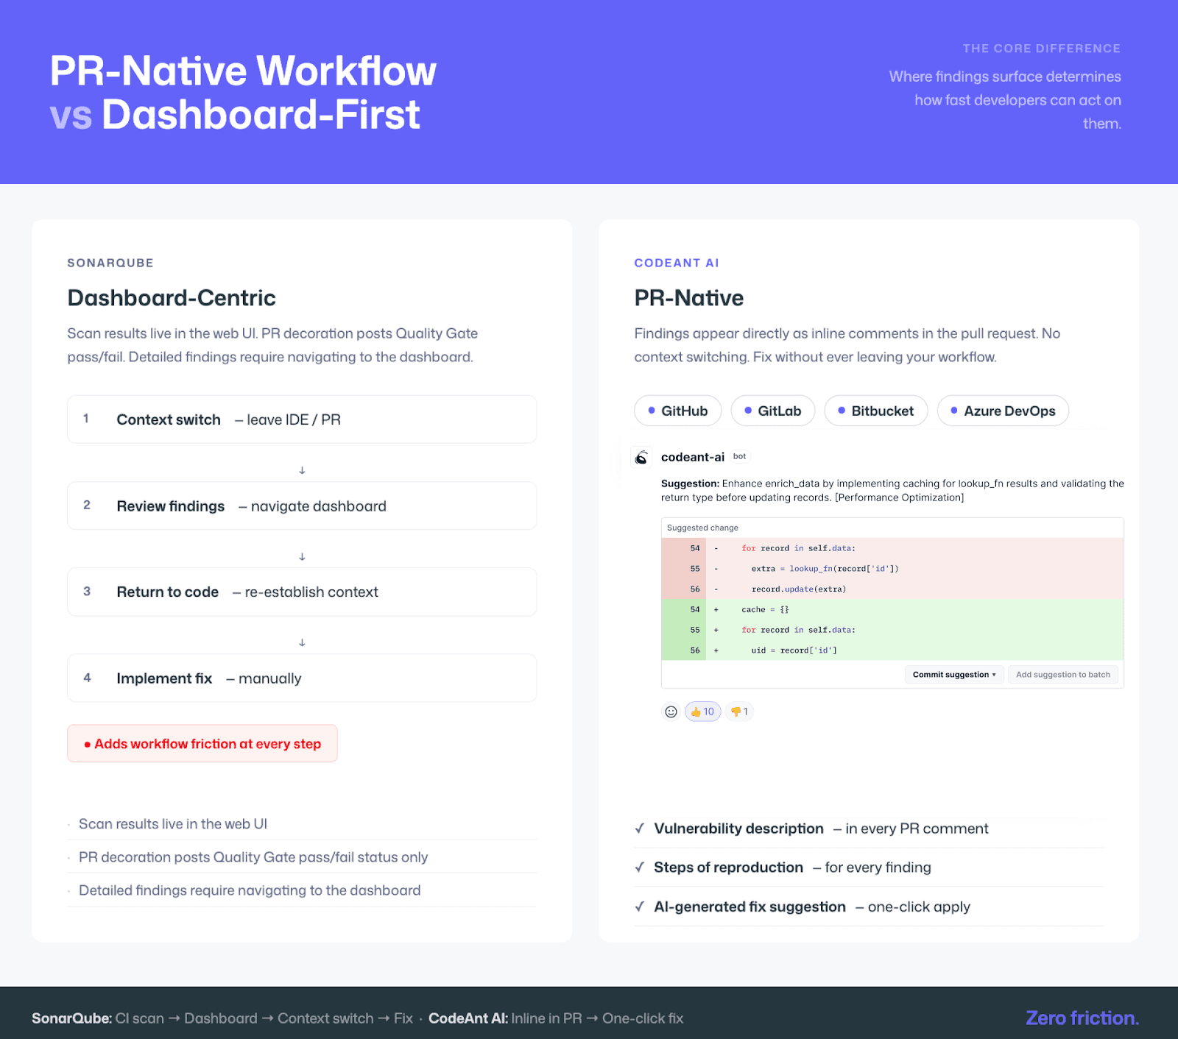Image resolution: width=1178 pixels, height=1039 pixels.
Task: Select the GitHub platform pill
Action: 678,411
